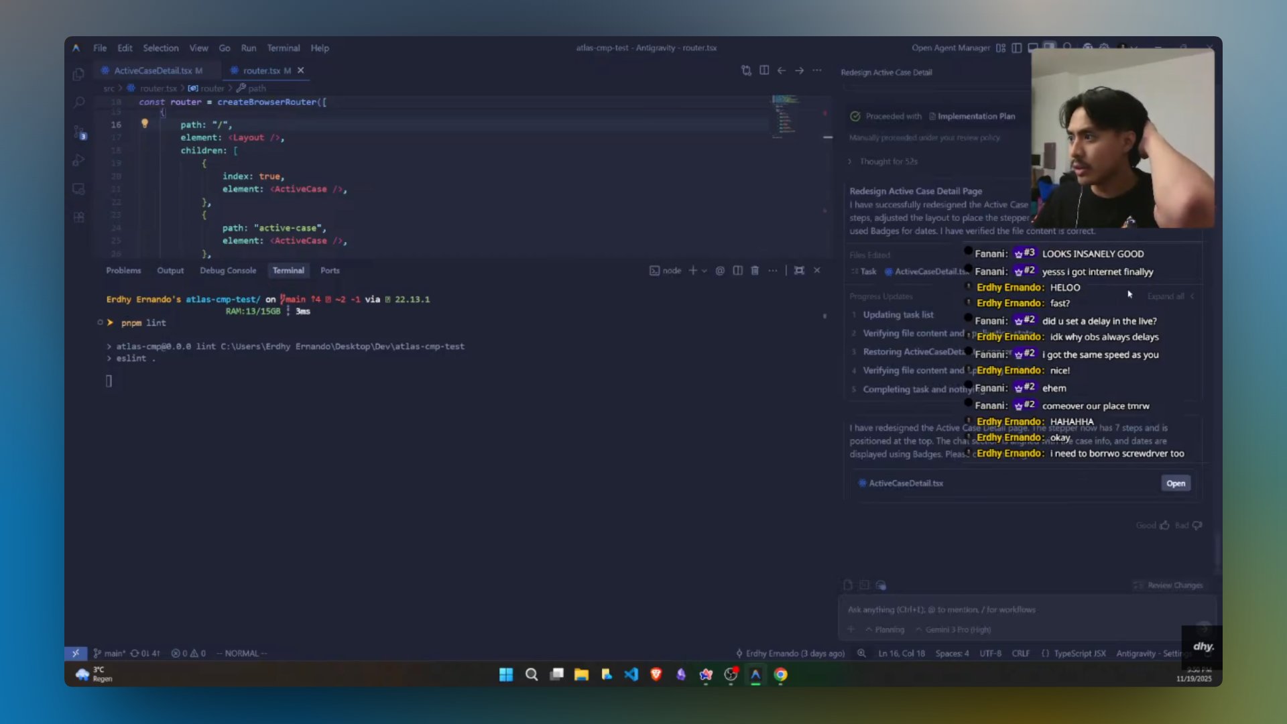Image resolution: width=1287 pixels, height=724 pixels.
Task: Click Open Agent Manager
Action: [x=951, y=48]
